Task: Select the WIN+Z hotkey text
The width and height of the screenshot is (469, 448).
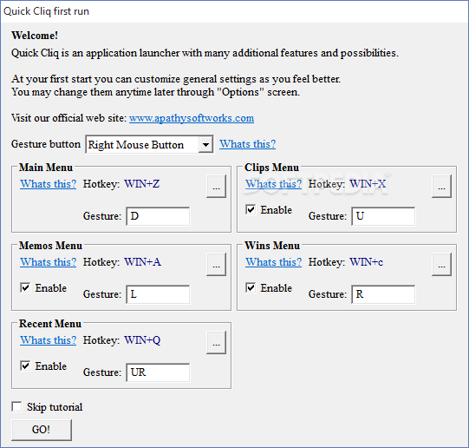Action: tap(142, 183)
